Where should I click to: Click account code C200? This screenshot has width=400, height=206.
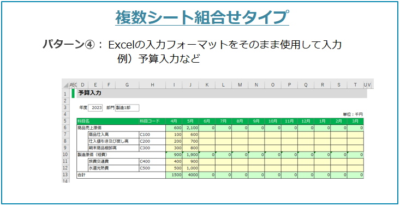pyautogui.click(x=152, y=141)
